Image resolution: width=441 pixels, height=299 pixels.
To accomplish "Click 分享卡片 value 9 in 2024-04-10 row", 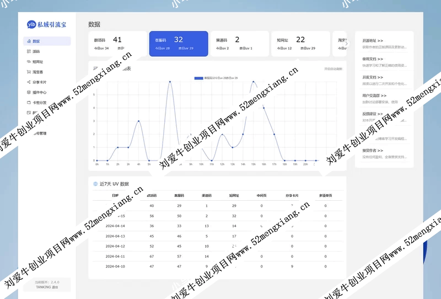I will (x=292, y=266).
